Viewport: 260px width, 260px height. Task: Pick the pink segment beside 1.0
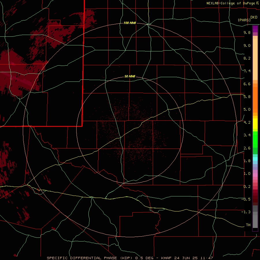(x=255, y=175)
